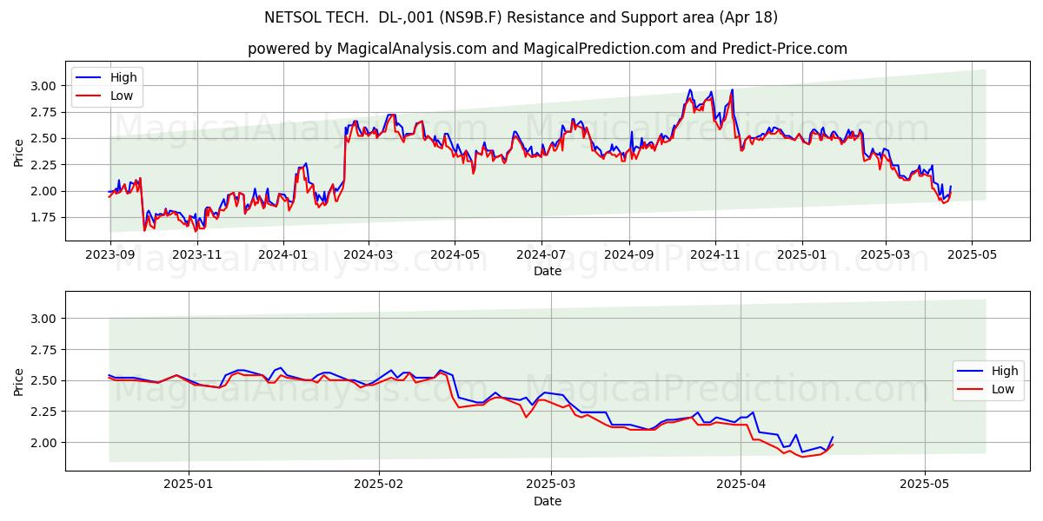Click the 2024-03 tick label on upper chart

click(x=368, y=254)
